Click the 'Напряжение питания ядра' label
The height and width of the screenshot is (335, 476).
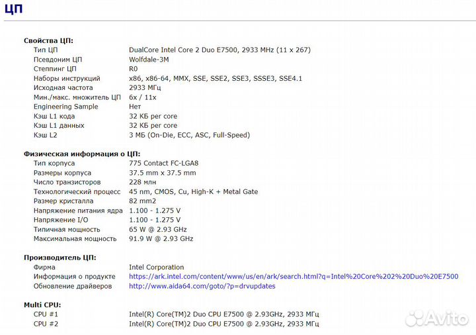[78, 211]
